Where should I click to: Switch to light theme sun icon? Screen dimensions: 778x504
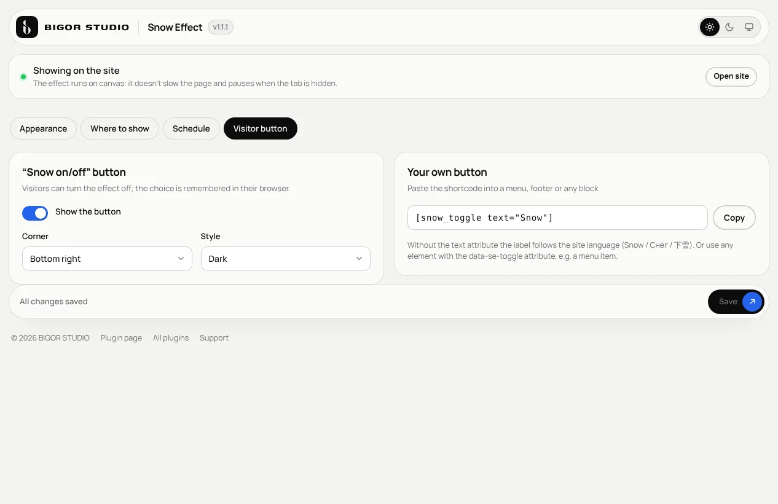click(710, 27)
